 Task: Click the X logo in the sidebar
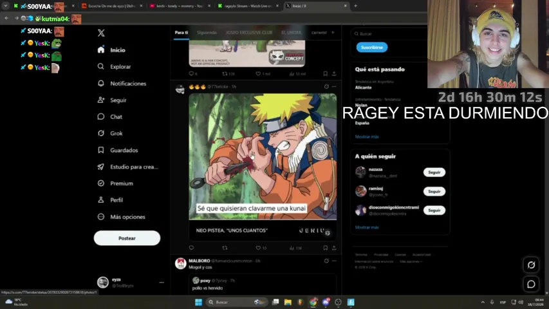[x=101, y=33]
